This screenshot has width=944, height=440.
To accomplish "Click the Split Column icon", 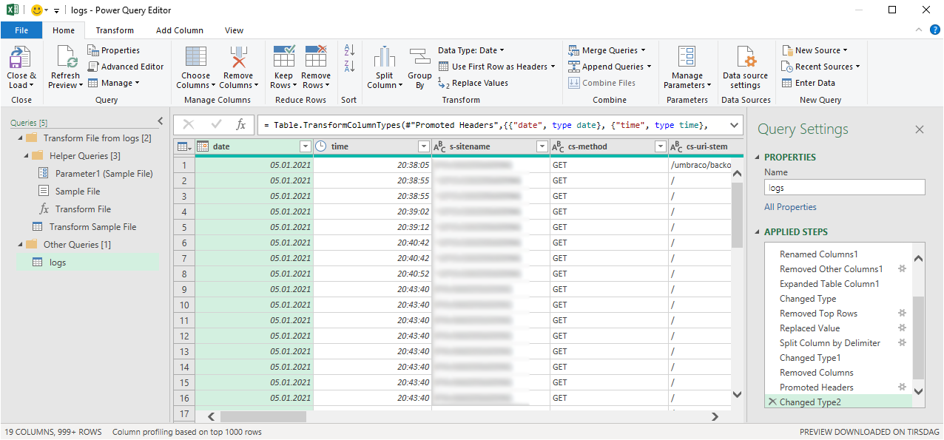I will [x=384, y=58].
